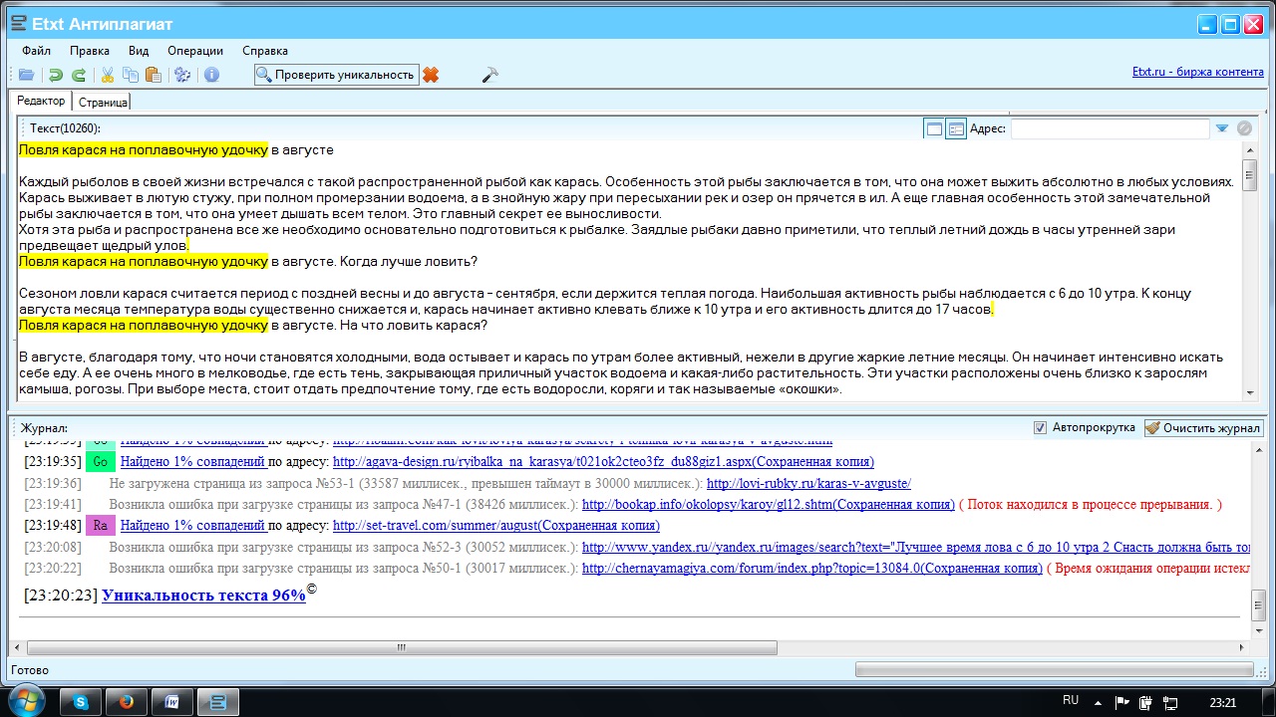This screenshot has height=717, width=1276.
Task: Click the right arrow of the journal horizontal scrollbar
Action: tap(1240, 647)
